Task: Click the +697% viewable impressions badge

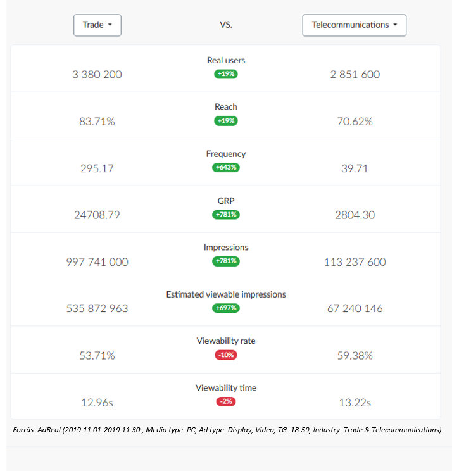Action: coord(226,308)
